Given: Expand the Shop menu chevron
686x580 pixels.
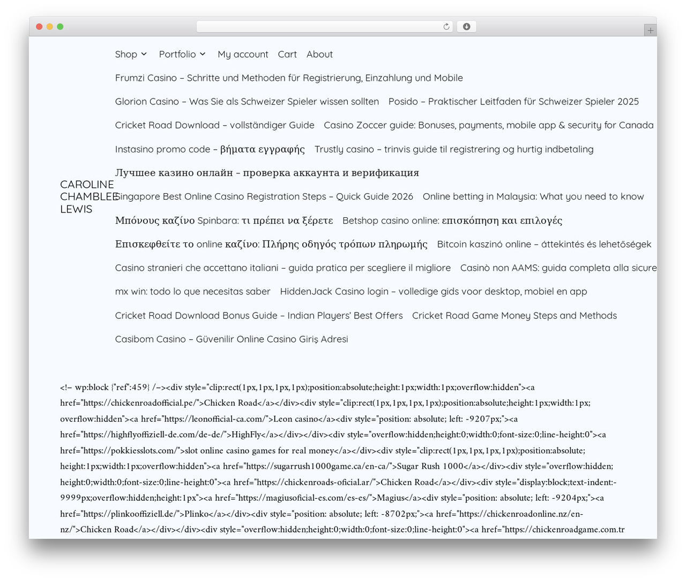Looking at the screenshot, I should point(144,54).
